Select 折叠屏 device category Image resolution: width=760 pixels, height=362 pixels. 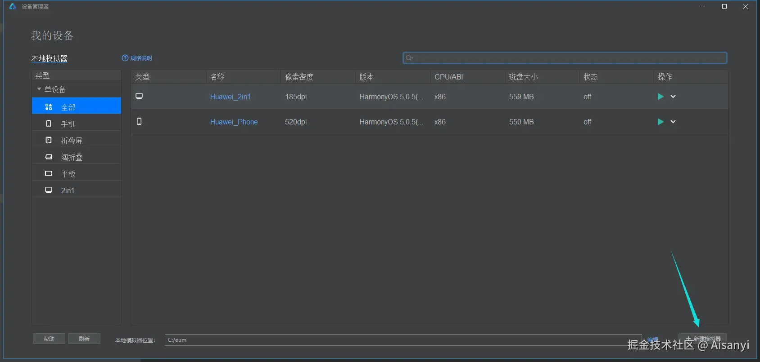[x=77, y=140]
